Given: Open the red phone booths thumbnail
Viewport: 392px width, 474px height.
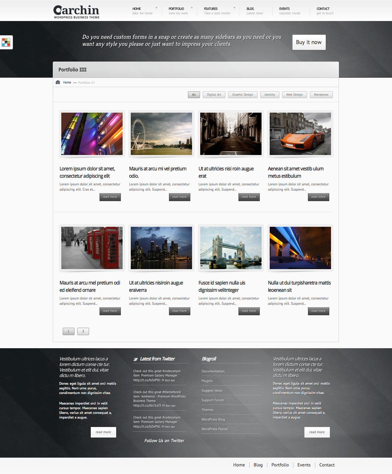Looking at the screenshot, I should tap(92, 248).
